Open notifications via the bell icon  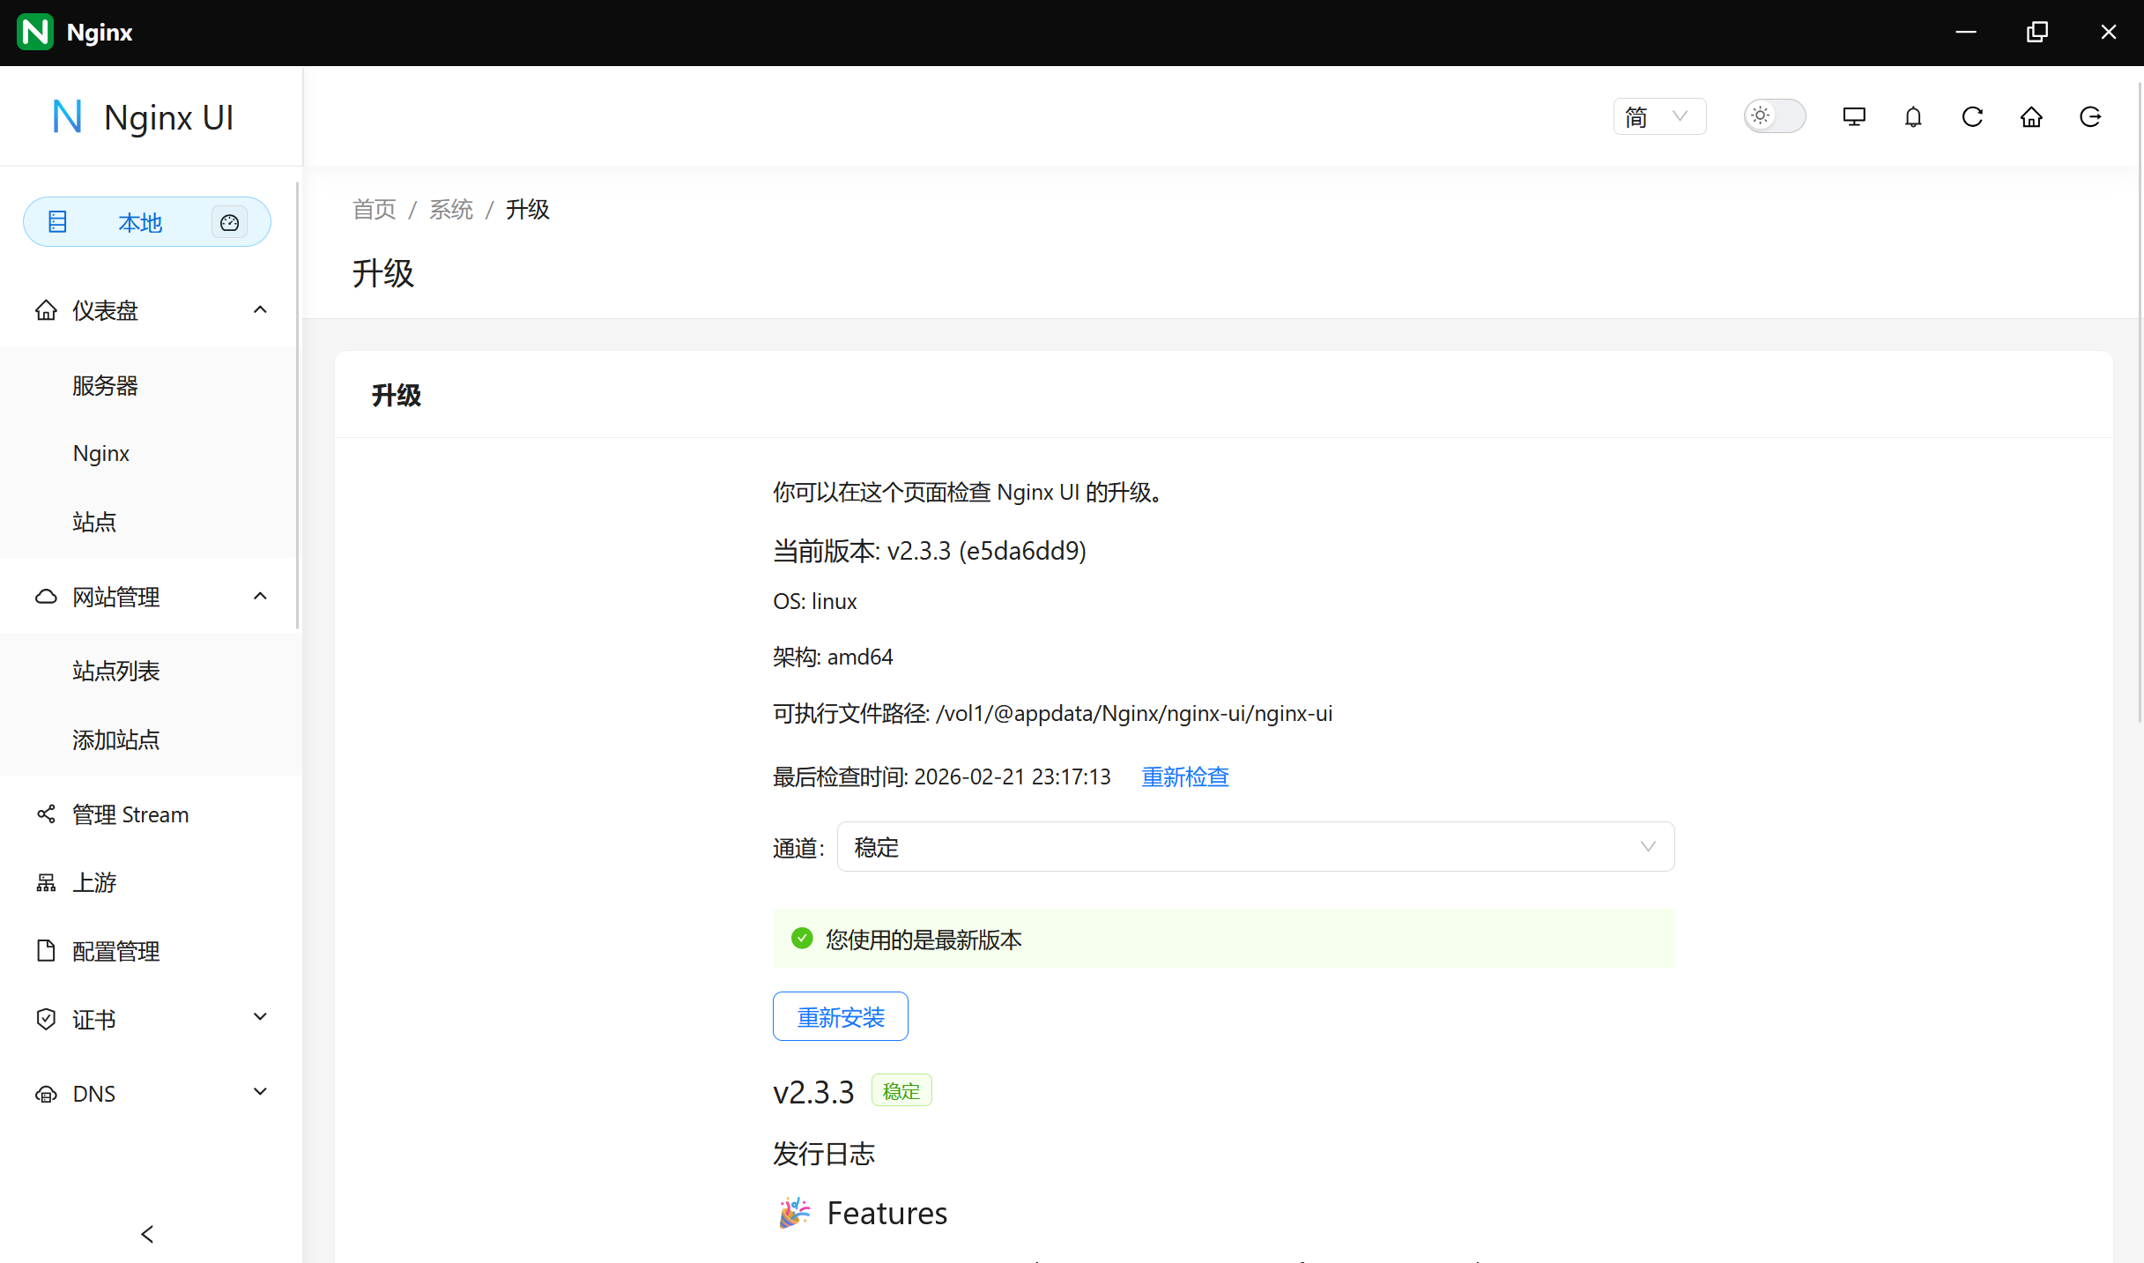(1912, 116)
